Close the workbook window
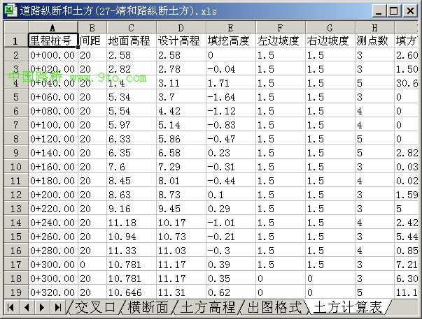422x319 pixels. pos(409,11)
